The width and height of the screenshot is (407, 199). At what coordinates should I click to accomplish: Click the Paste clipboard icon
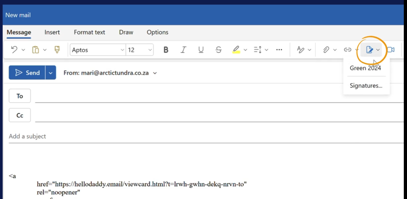point(35,50)
